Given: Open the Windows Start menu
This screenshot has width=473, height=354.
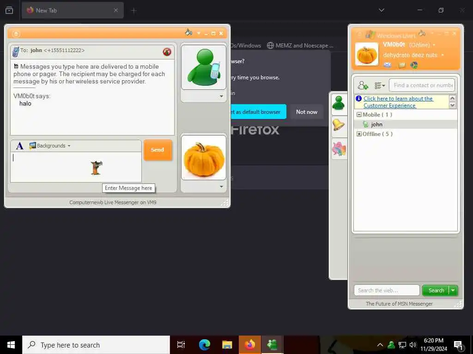Looking at the screenshot, I should pyautogui.click(x=11, y=345).
